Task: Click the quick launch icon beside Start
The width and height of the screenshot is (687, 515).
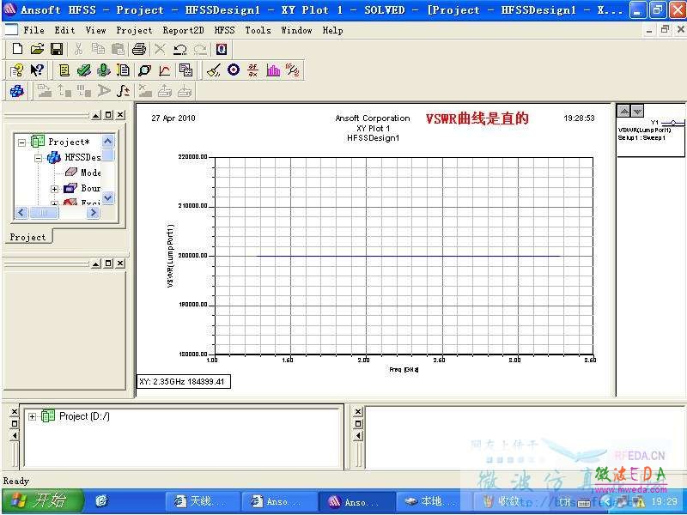Action: tap(101, 501)
